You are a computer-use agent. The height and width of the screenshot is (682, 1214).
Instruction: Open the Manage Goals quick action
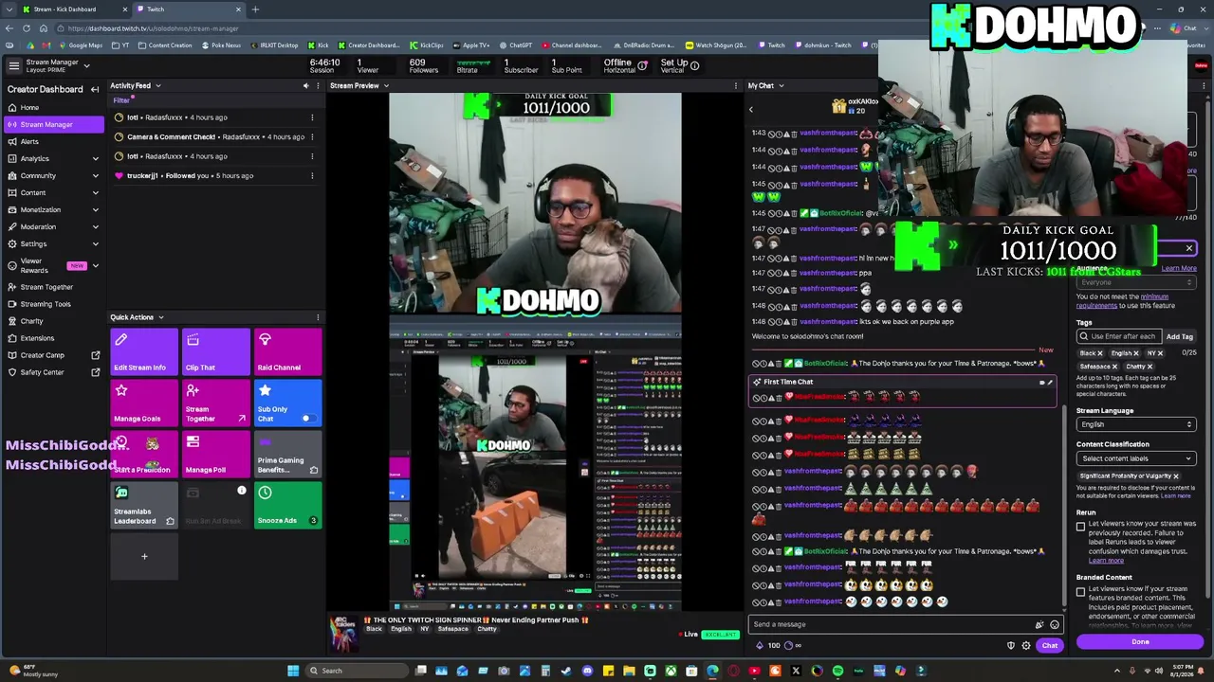(143, 403)
